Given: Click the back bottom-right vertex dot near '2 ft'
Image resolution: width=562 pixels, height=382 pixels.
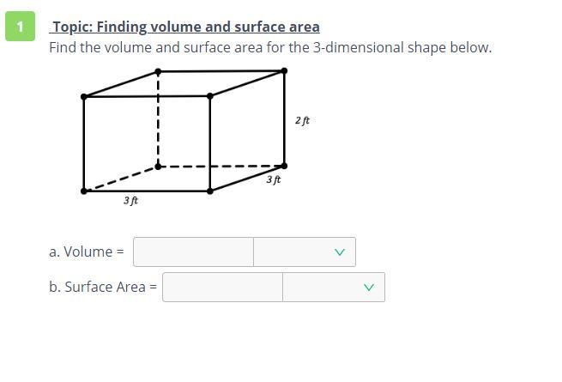Looking at the screenshot, I should click(284, 166).
